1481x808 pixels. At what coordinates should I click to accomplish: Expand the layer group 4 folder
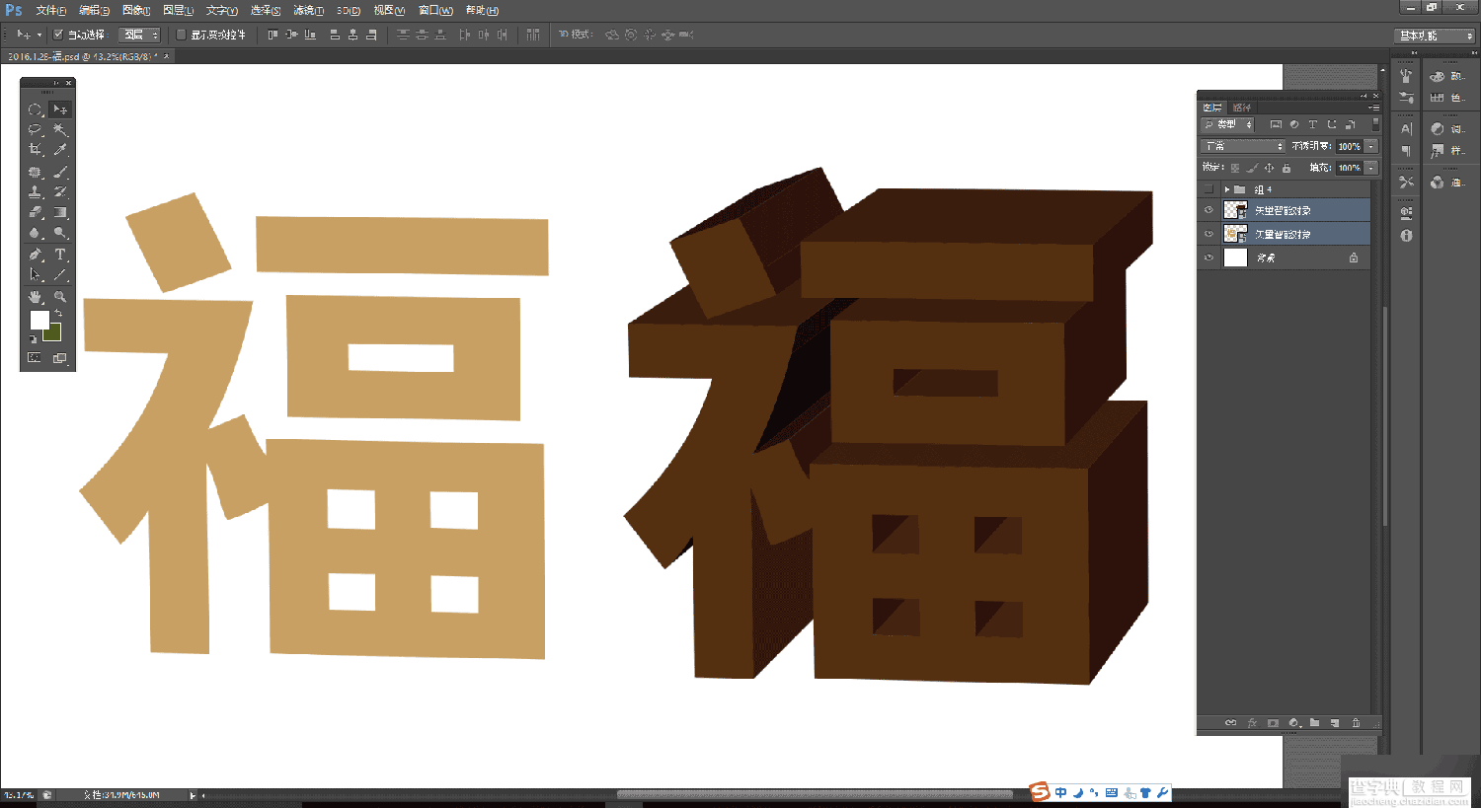pyautogui.click(x=1226, y=189)
